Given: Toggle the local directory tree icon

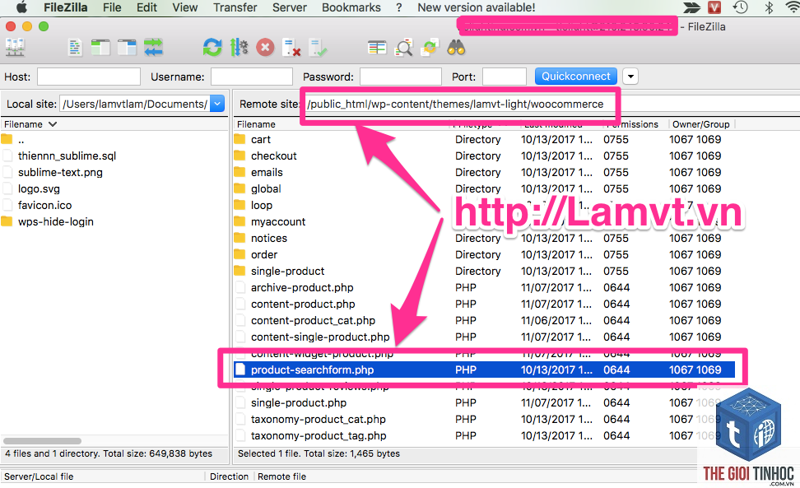Looking at the screenshot, I should (x=100, y=48).
